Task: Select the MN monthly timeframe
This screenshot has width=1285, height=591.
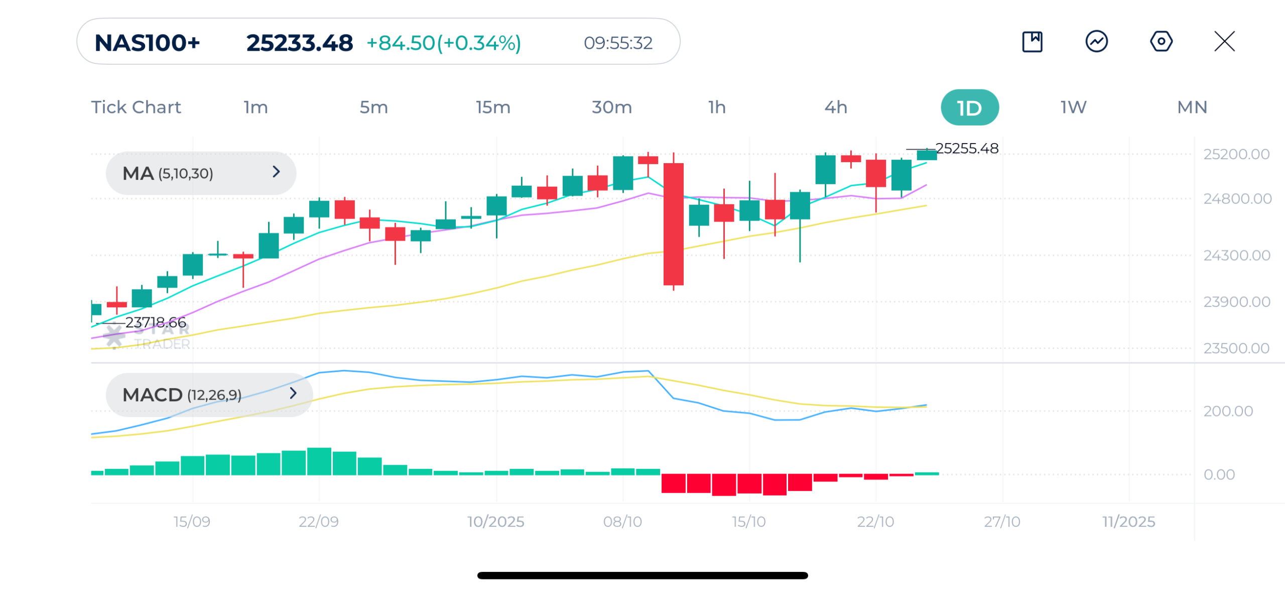Action: (x=1192, y=107)
